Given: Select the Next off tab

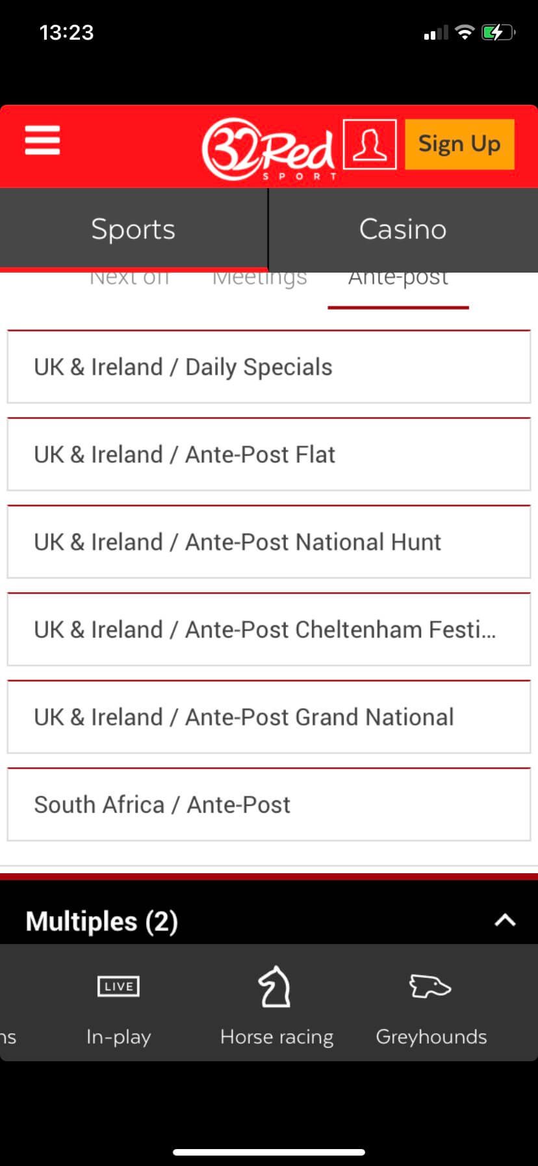Looking at the screenshot, I should click(x=129, y=280).
